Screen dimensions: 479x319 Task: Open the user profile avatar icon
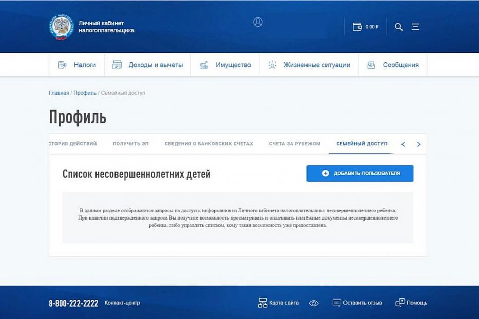point(258,22)
